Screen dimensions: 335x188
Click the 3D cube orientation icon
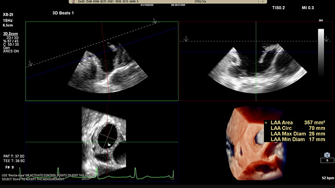tap(327, 155)
